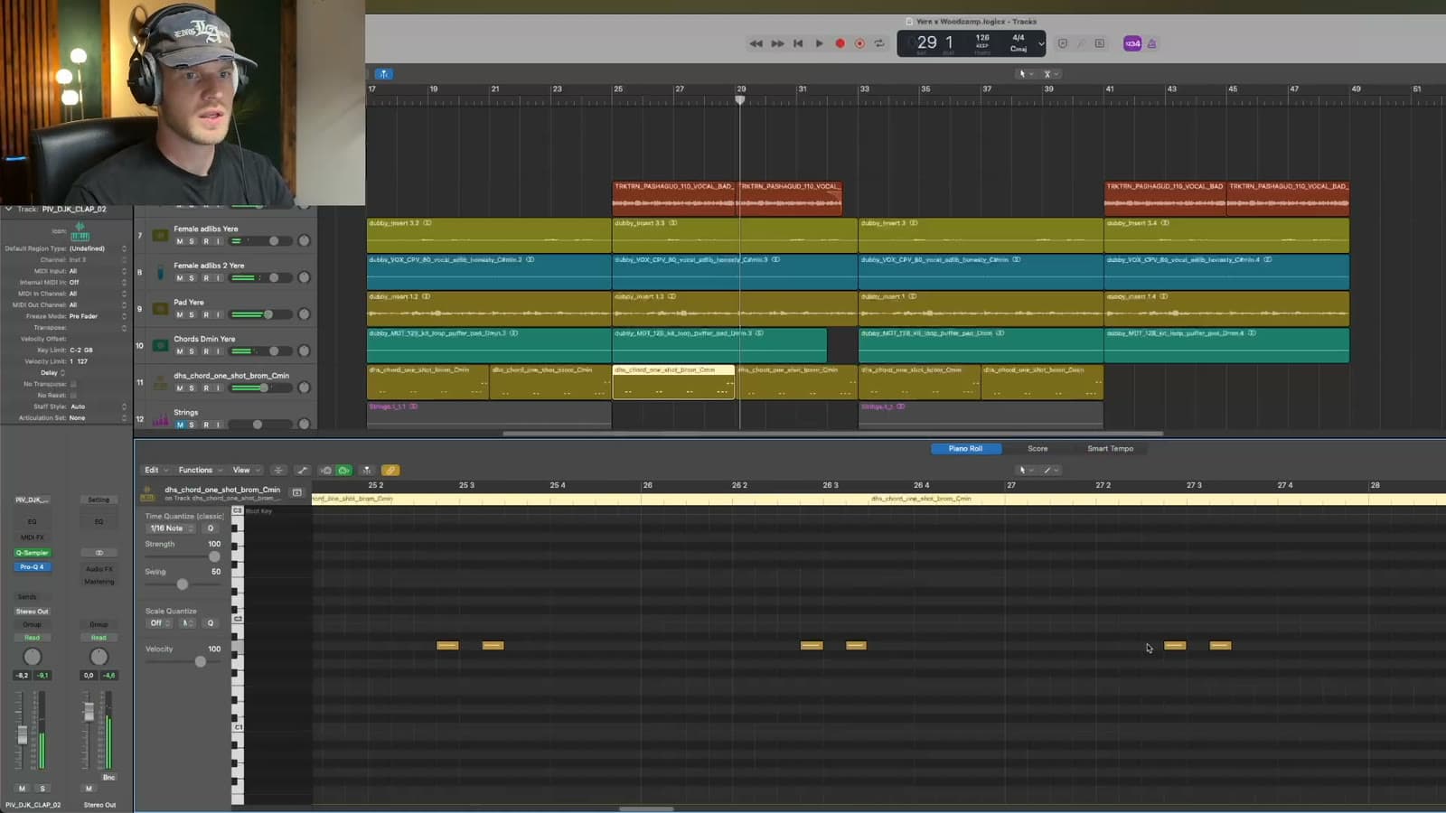The width and height of the screenshot is (1446, 813).
Task: Toggle the yellow link button in piano roll
Action: [x=390, y=470]
